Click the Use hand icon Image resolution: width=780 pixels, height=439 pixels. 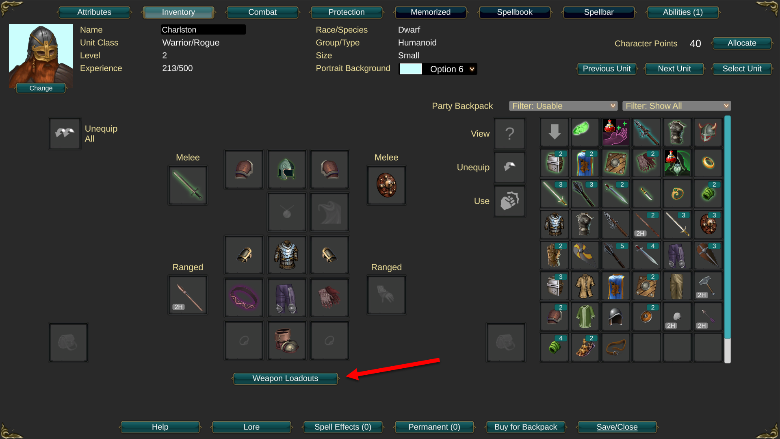click(x=510, y=201)
